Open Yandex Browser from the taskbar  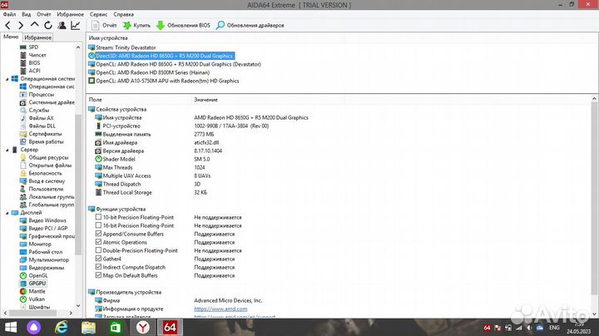[x=143, y=328]
